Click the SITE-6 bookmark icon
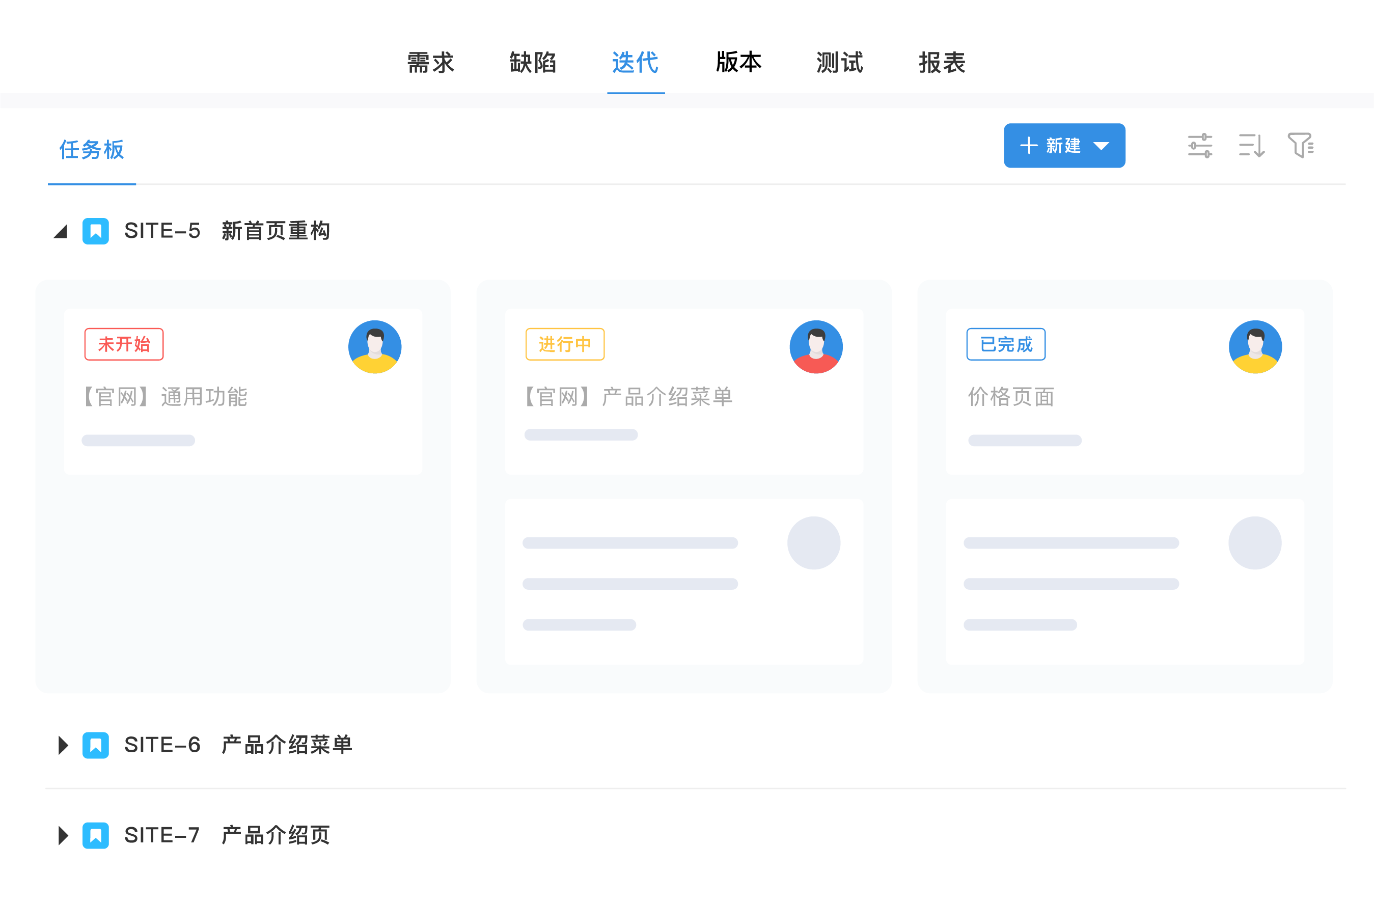 pos(96,745)
